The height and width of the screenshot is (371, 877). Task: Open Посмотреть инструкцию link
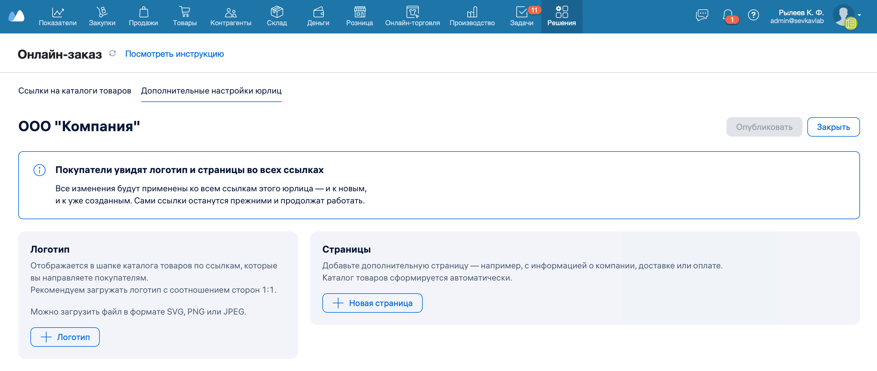[x=174, y=54]
